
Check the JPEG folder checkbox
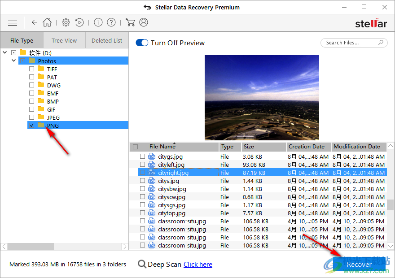coord(31,117)
